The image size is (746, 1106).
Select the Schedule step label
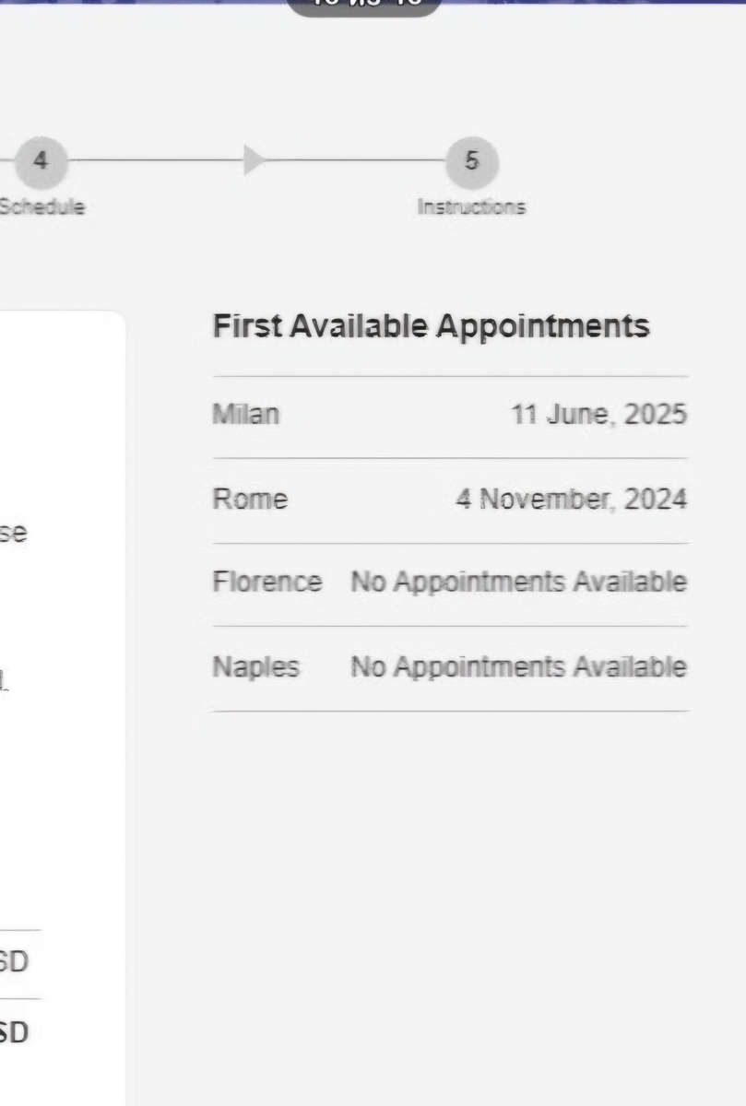(x=41, y=207)
